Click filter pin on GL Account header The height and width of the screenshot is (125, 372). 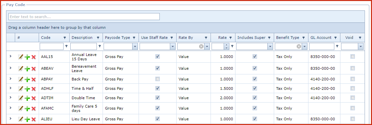tap(335, 38)
